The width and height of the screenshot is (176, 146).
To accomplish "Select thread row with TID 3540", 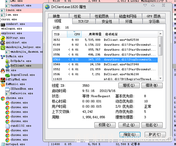I will point(105,64).
